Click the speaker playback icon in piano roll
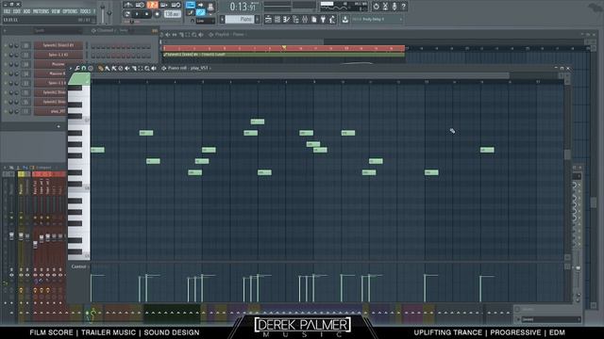Screen dimensions: 604x339 tap(154, 69)
